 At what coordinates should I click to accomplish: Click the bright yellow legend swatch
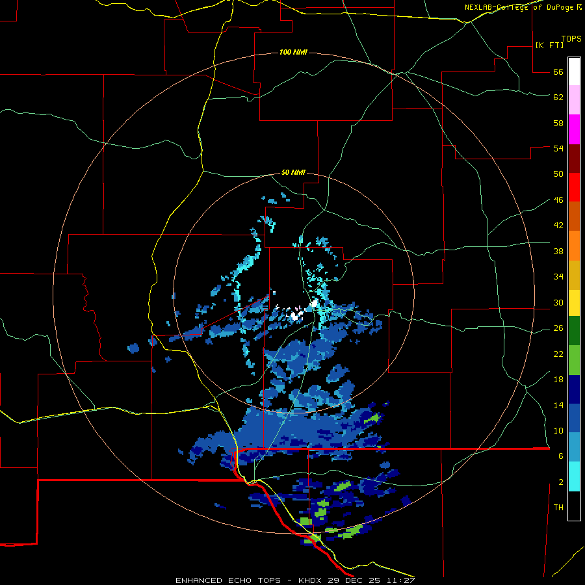(x=574, y=303)
